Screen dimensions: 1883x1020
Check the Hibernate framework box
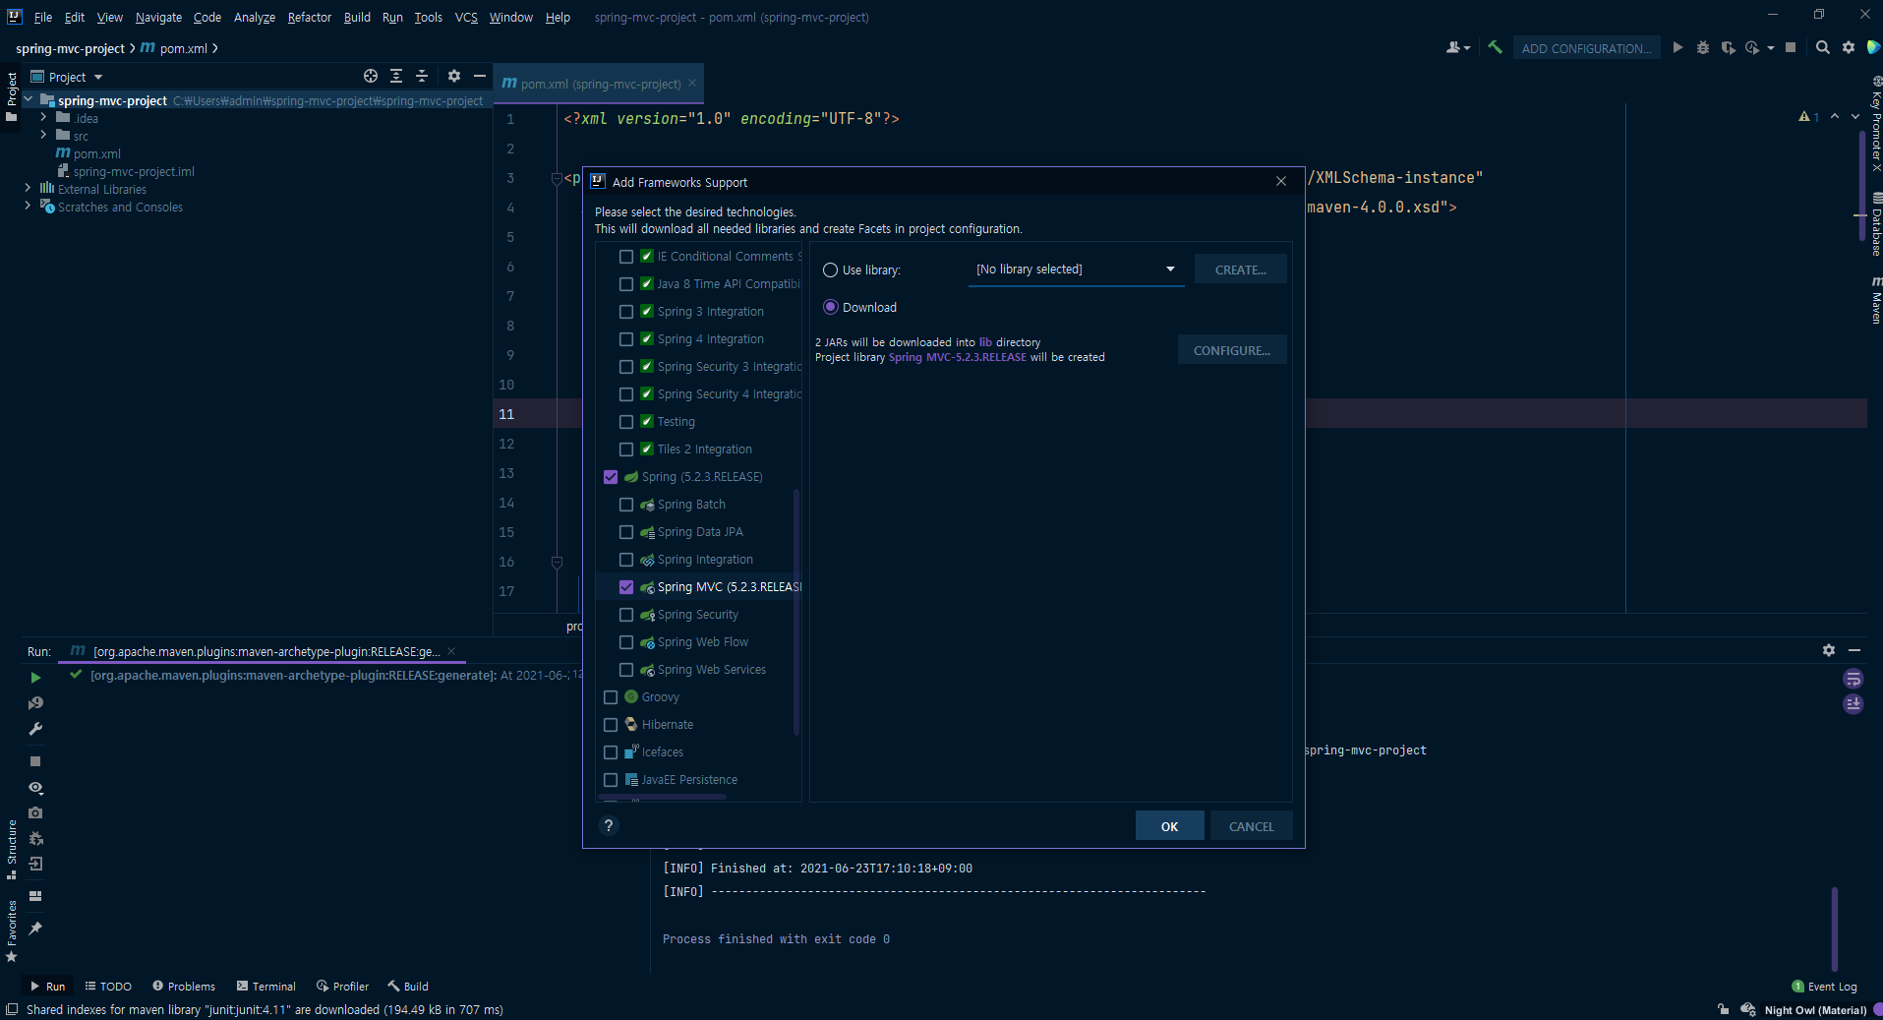[x=611, y=725]
